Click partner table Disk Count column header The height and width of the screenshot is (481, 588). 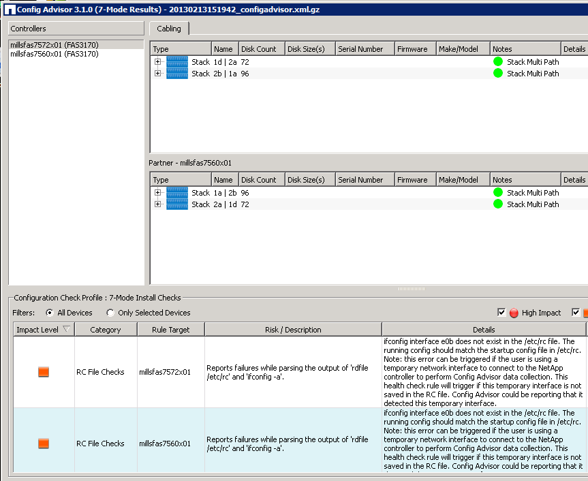pyautogui.click(x=262, y=180)
